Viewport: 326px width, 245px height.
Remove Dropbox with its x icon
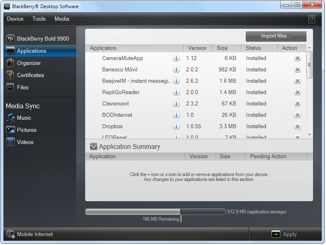298,126
